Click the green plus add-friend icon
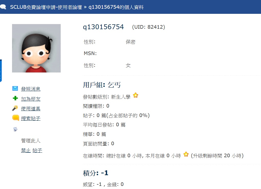Viewport: 261px width, 189px height. click(15, 98)
